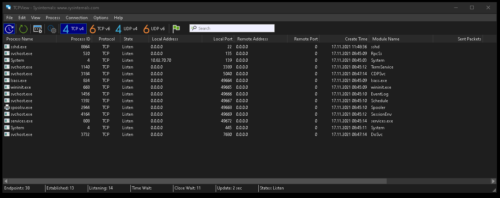Image resolution: width=500 pixels, height=198 pixels.
Task: Click local port 445 cell
Action: [229, 128]
